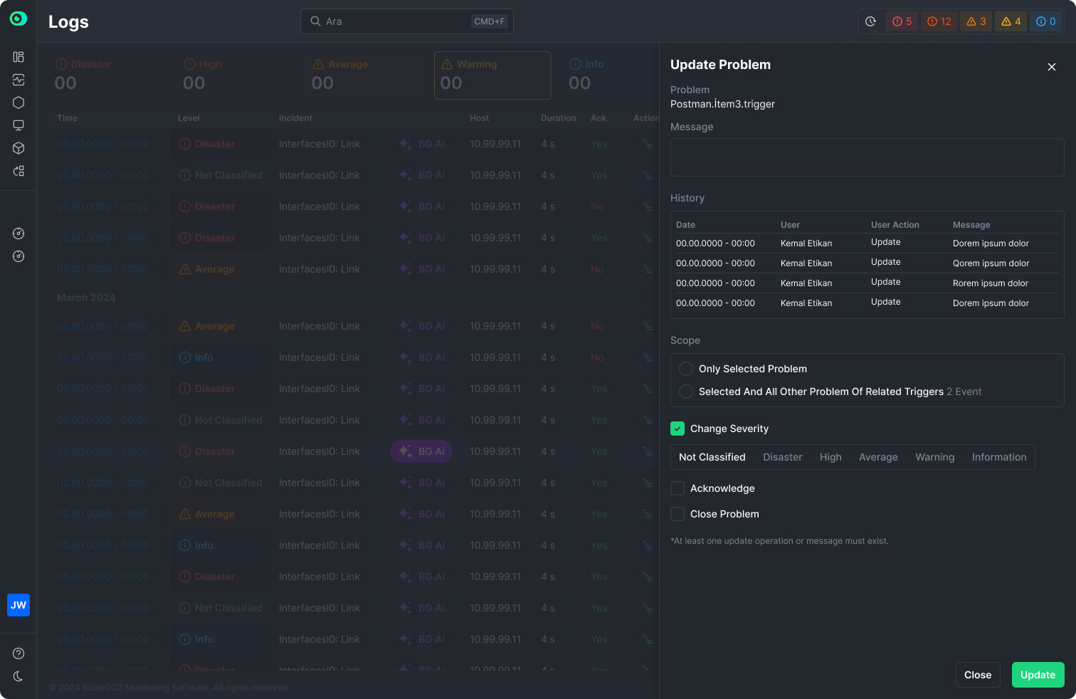Viewport: 1076px width, 699px height.
Task: Click the Host column header
Action: tap(479, 118)
